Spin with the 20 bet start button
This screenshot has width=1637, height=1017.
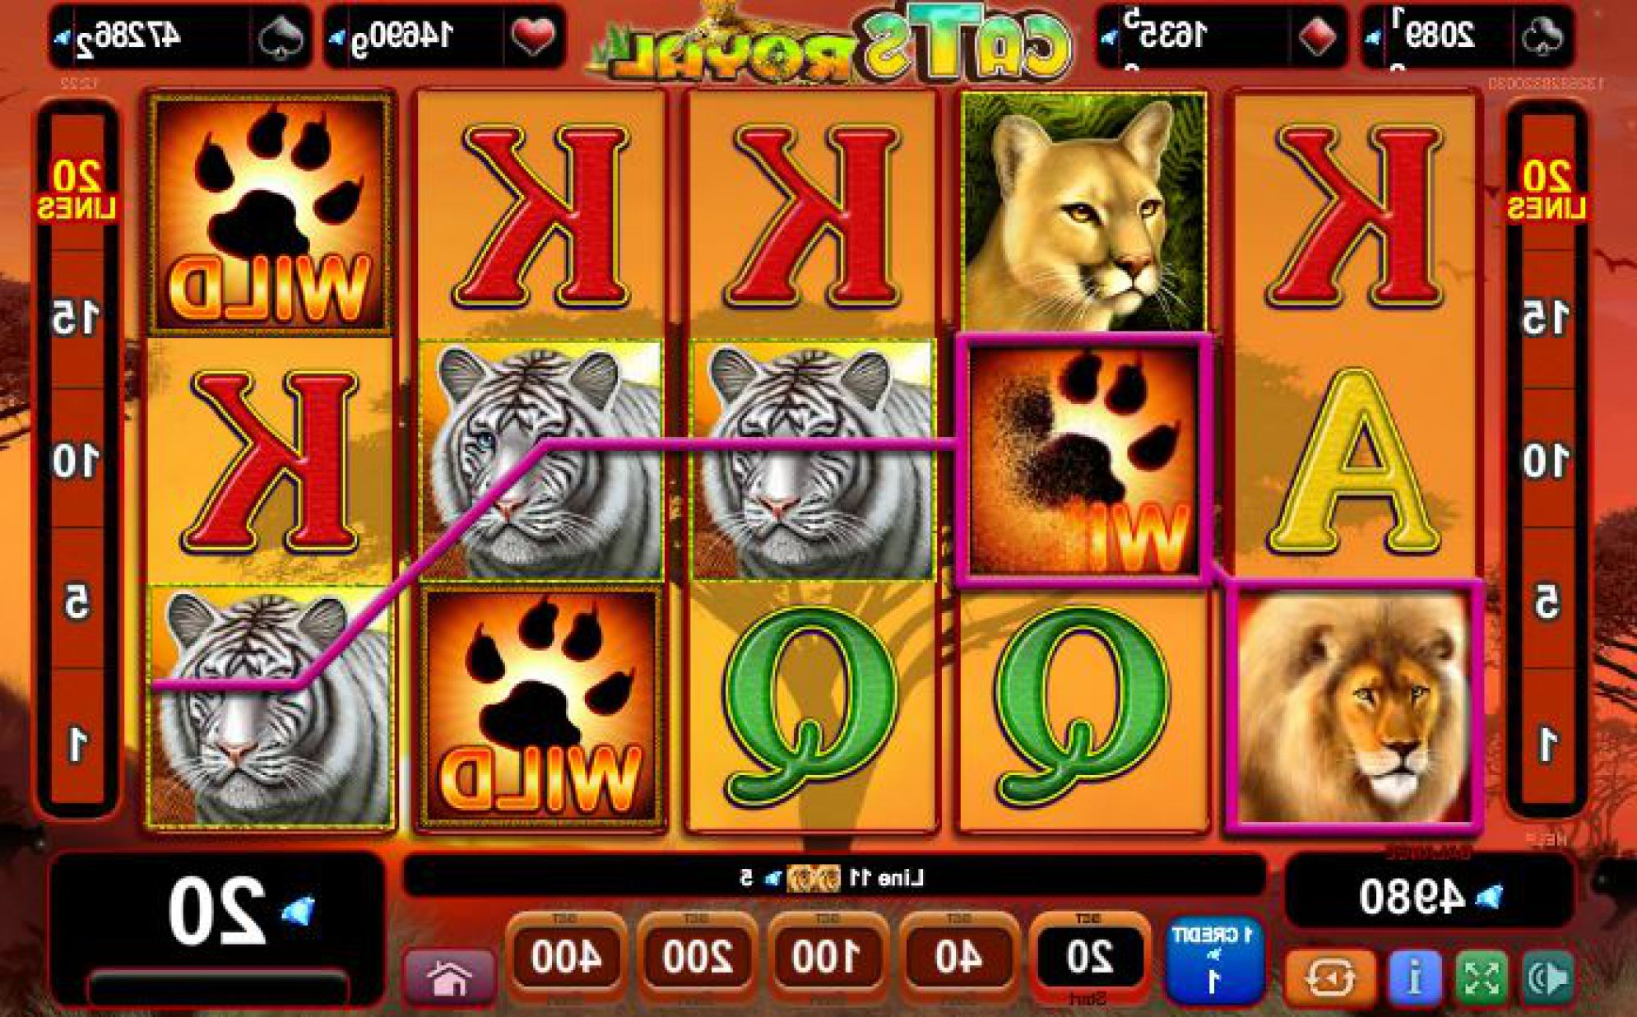[1089, 958]
